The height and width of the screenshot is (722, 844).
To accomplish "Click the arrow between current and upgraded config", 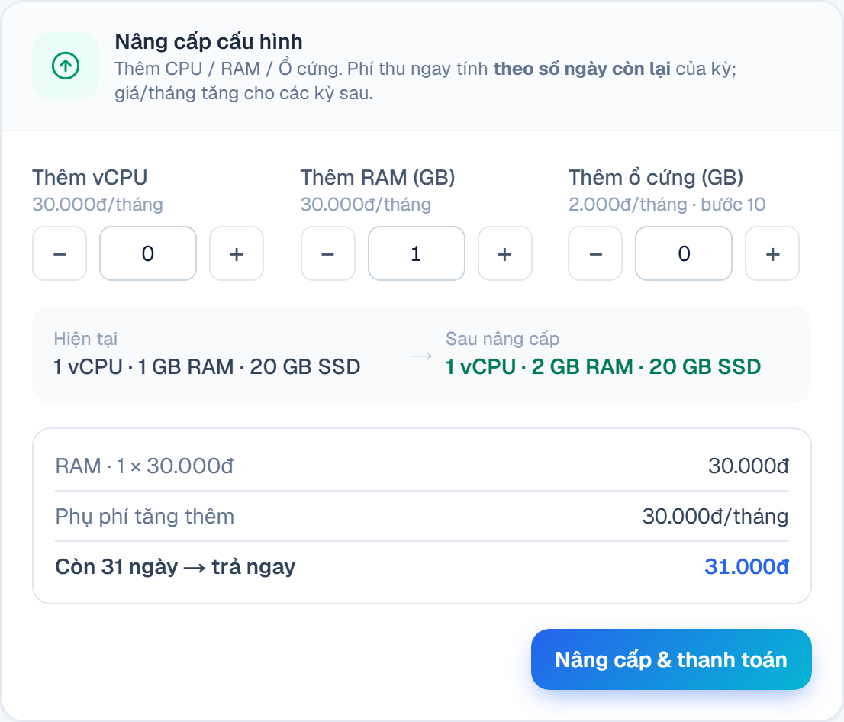I will [x=422, y=356].
